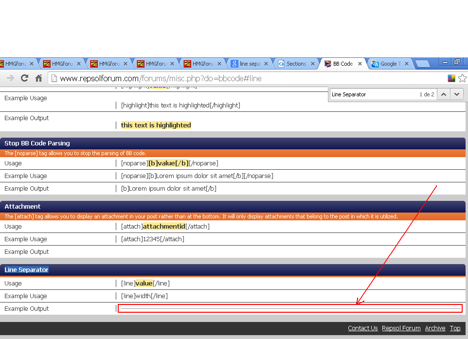The image size is (468, 339).
Task: Open a new tab with the new tab button
Action: [422, 64]
